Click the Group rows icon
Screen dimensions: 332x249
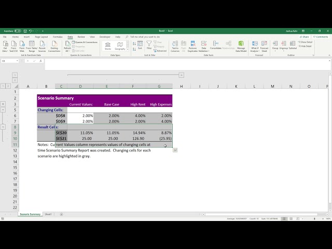click(x=275, y=46)
